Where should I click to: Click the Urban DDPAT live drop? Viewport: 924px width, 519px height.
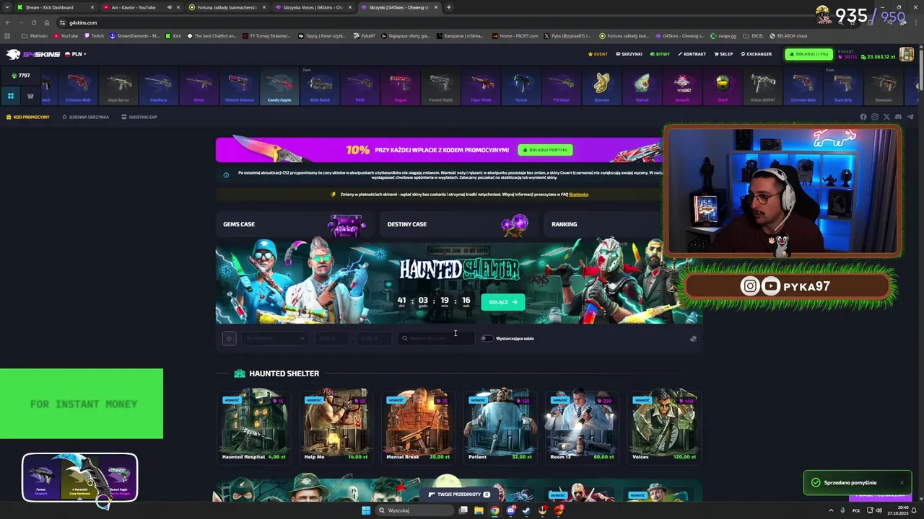tap(763, 87)
